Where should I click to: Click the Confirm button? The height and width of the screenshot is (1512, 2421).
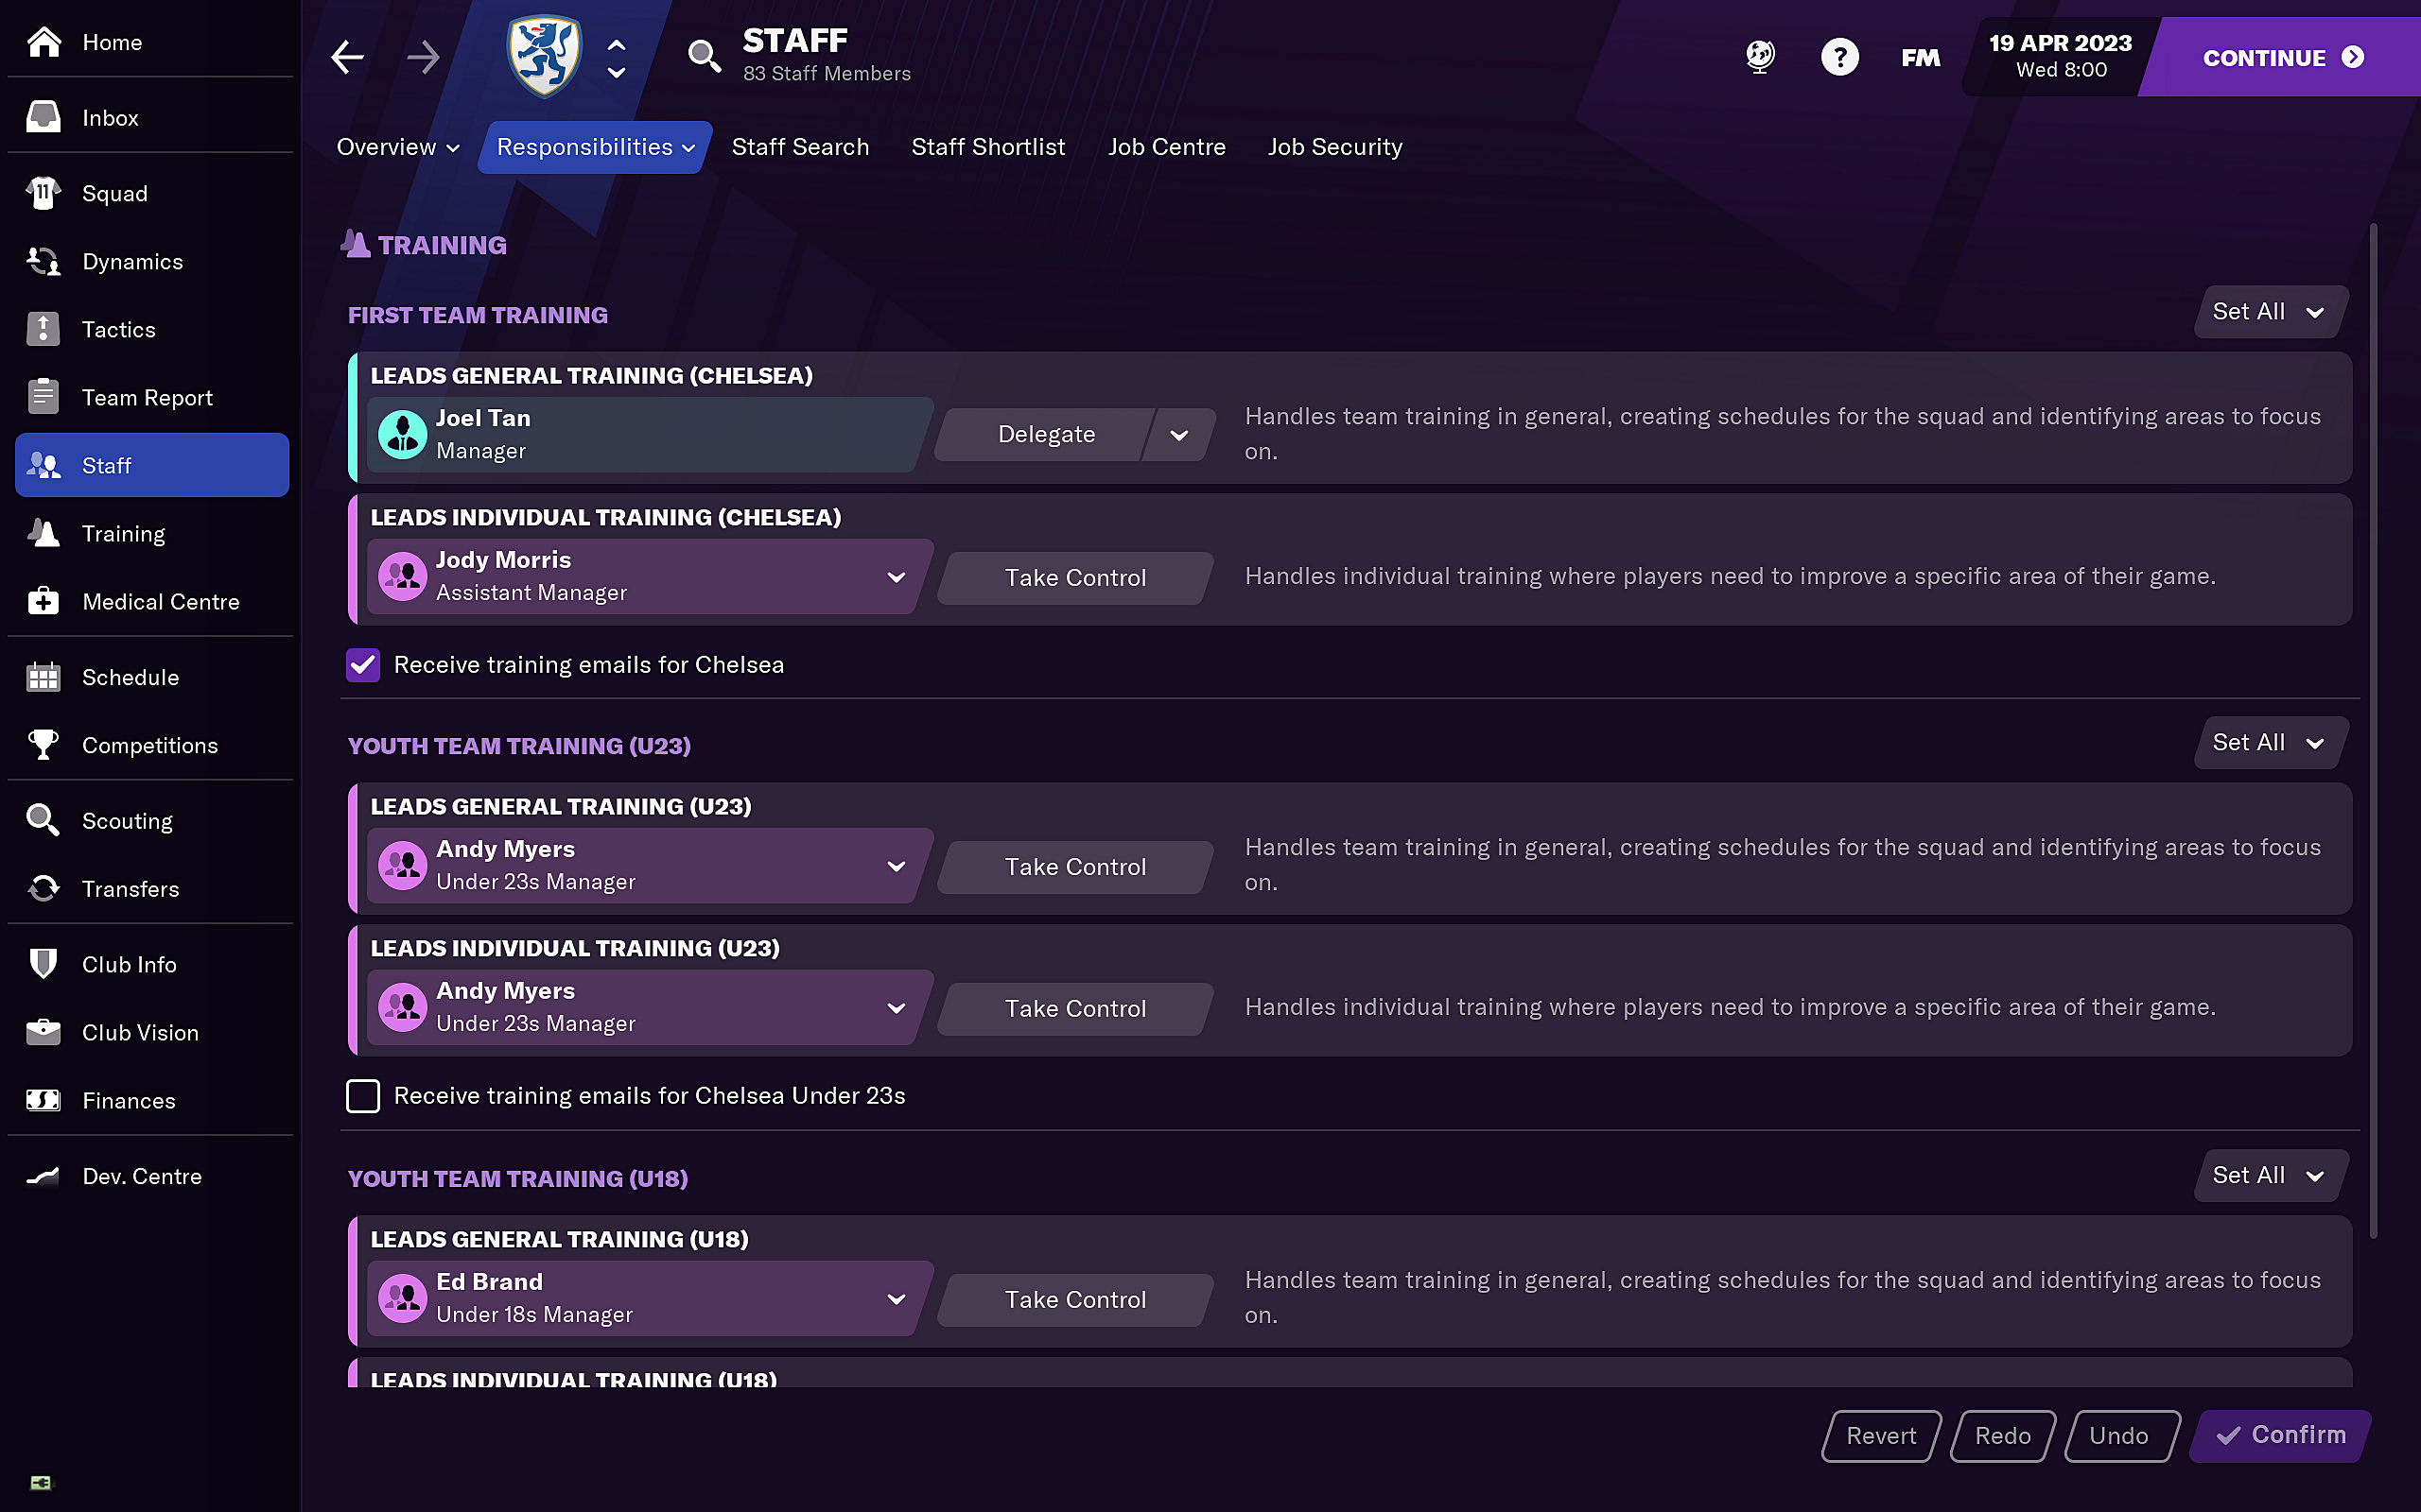pyautogui.click(x=2280, y=1435)
